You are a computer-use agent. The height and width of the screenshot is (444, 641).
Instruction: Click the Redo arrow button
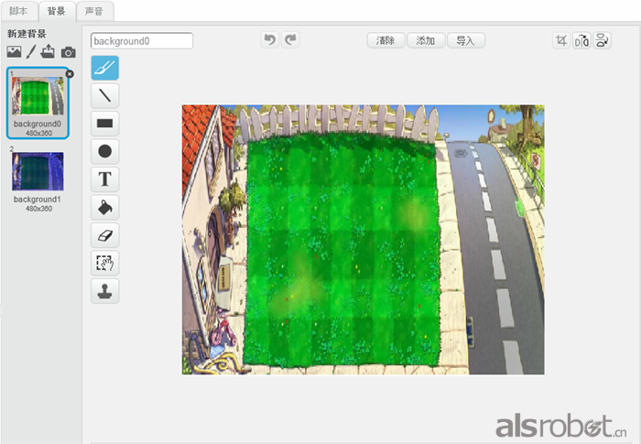291,40
